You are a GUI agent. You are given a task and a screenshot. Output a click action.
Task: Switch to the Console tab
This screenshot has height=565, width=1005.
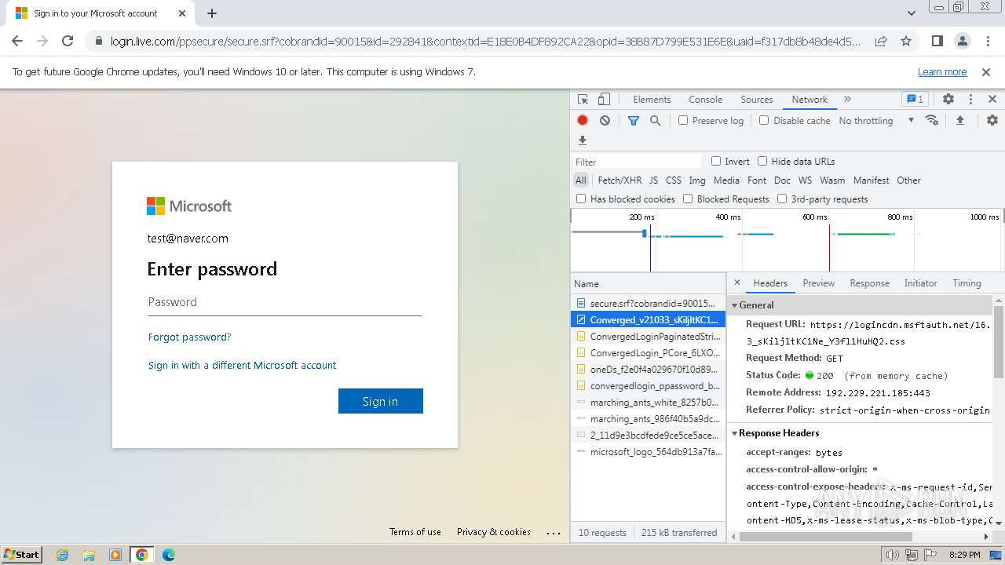tap(705, 100)
